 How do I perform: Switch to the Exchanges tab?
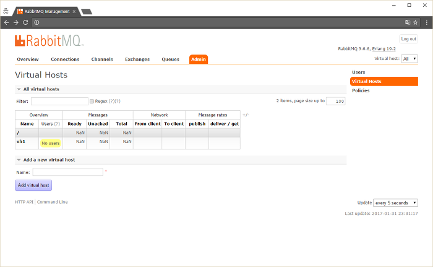[137, 59]
